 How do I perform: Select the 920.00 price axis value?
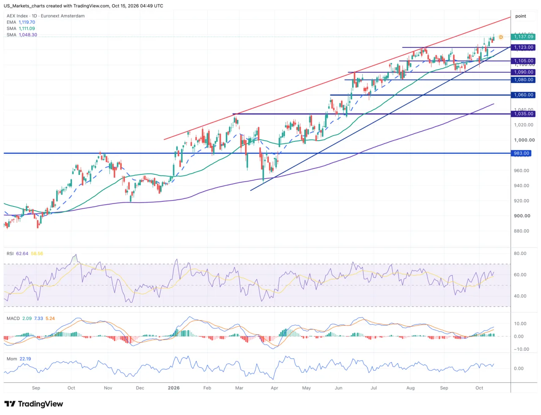point(522,201)
